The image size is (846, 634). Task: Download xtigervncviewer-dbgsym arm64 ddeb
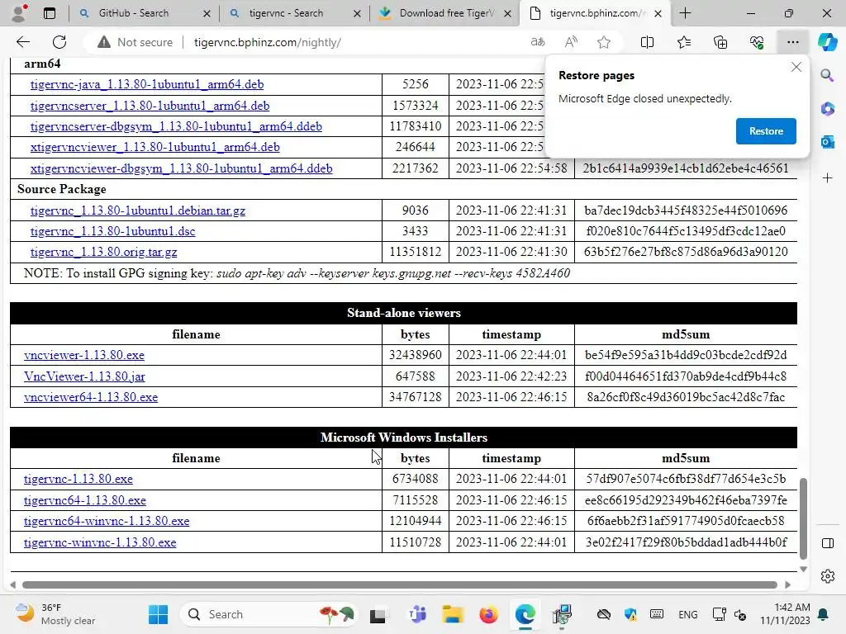click(181, 168)
